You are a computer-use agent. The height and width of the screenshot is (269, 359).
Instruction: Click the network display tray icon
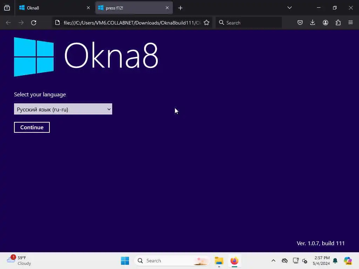pos(296,261)
